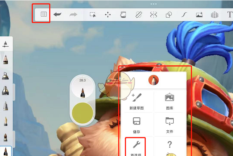Image resolution: width=233 pixels, height=156 pixels.
Task: Pick the fountain ink pen brush
Action: [x=6, y=121]
